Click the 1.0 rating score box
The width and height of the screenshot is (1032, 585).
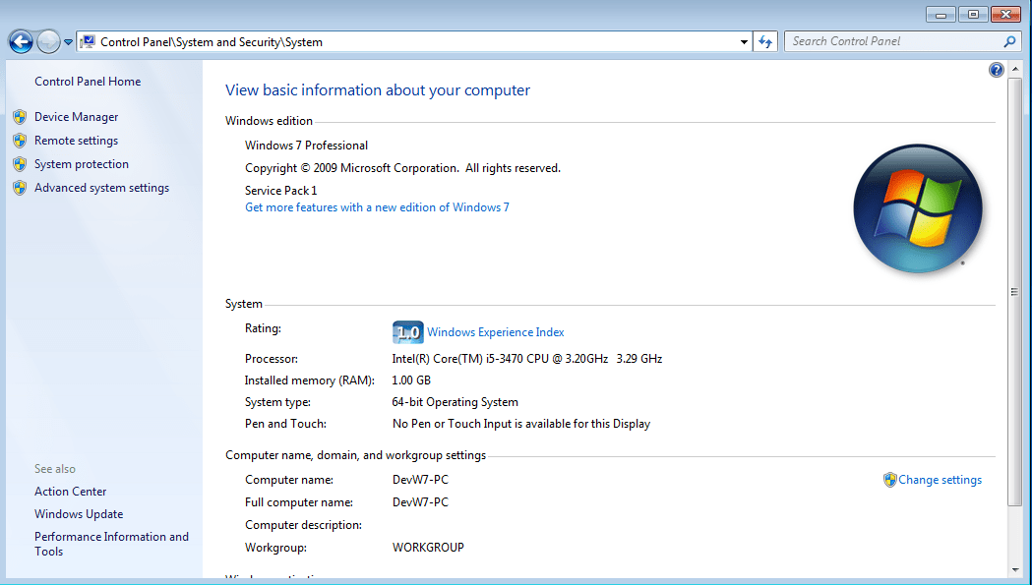click(407, 331)
